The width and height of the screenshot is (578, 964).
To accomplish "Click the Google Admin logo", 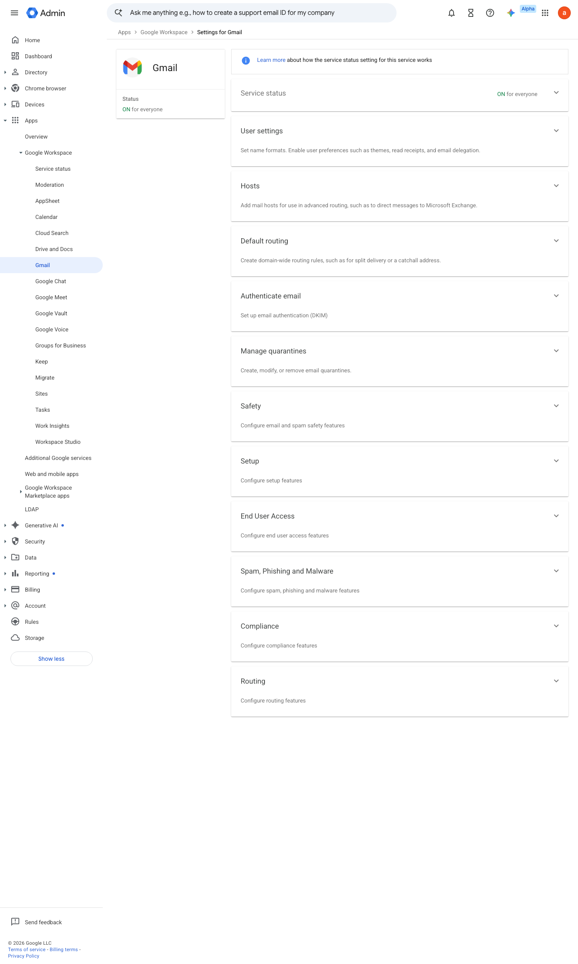I will [45, 13].
